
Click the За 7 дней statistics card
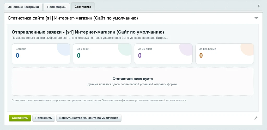(x=102, y=54)
